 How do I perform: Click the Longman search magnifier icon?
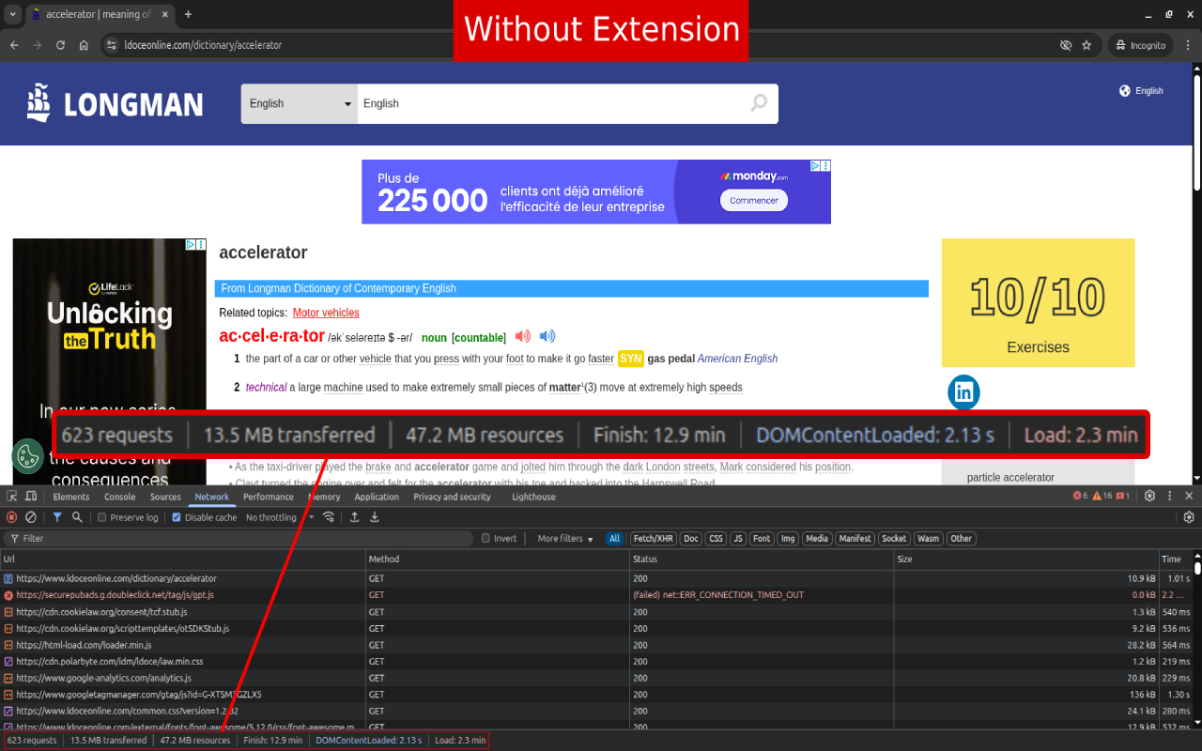[759, 103]
